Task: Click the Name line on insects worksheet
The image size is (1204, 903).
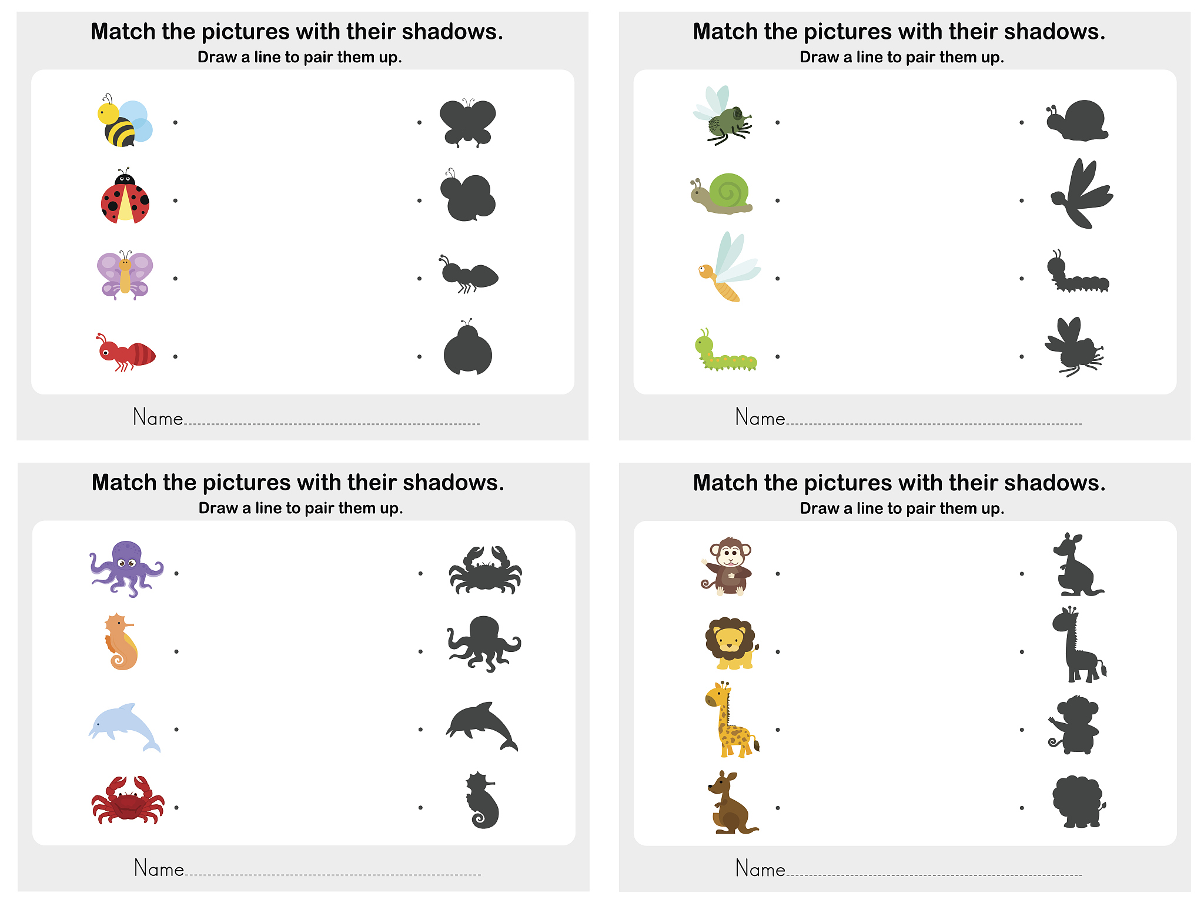Action: 306,417
